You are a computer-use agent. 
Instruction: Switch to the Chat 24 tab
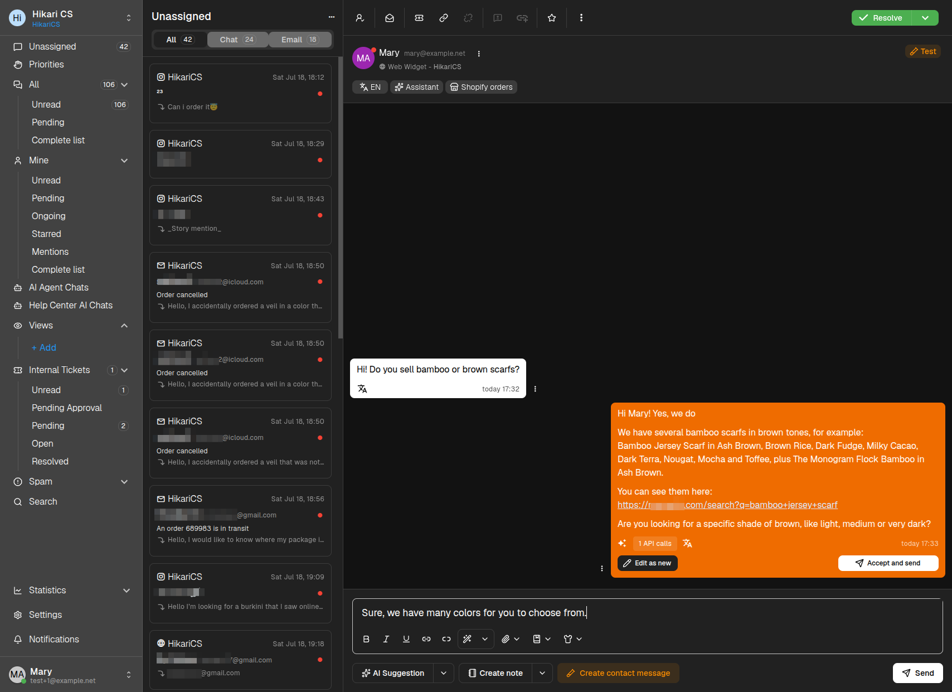tap(237, 40)
